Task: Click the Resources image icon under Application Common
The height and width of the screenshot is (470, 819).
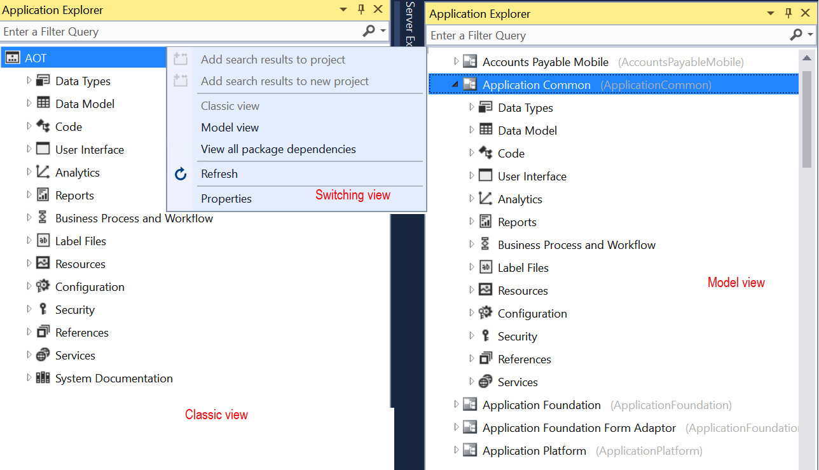Action: pos(486,290)
